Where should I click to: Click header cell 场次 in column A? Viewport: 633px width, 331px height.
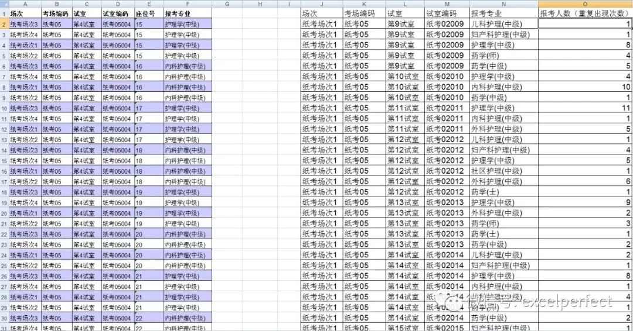(25, 13)
